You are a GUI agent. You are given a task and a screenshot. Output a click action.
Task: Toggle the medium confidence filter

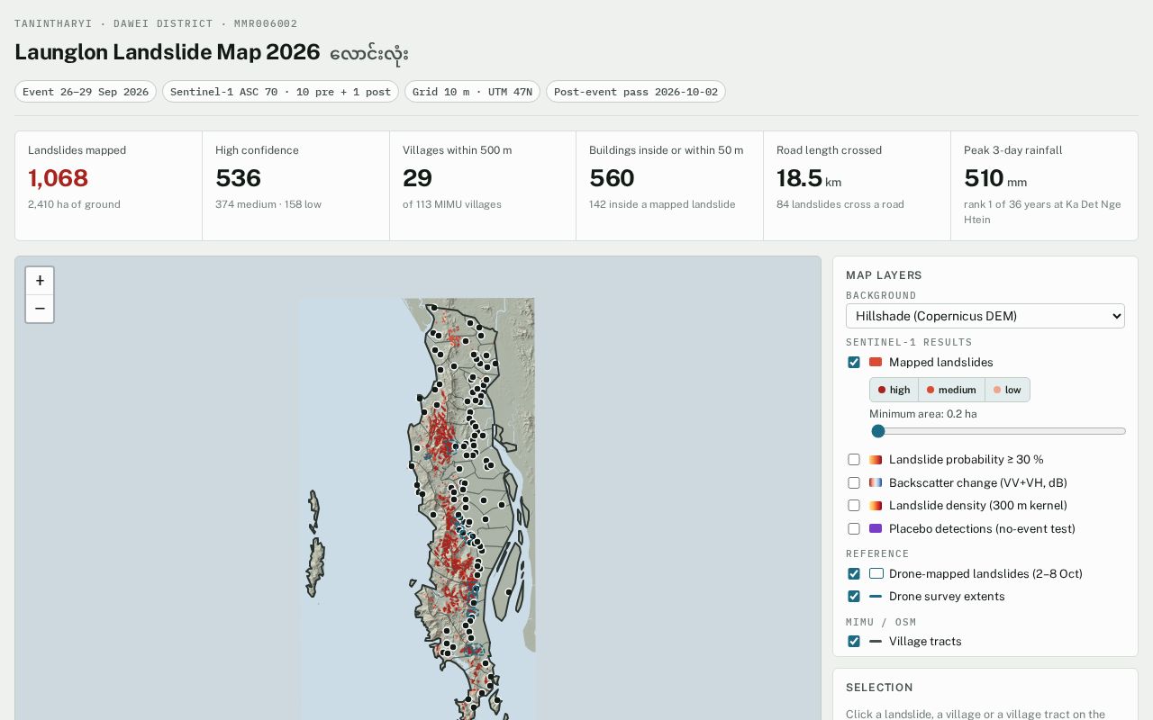pos(951,390)
